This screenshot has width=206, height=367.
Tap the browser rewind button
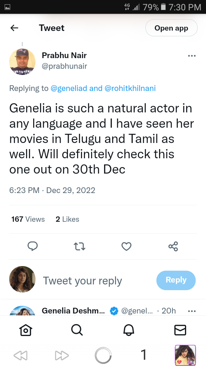click(x=21, y=355)
